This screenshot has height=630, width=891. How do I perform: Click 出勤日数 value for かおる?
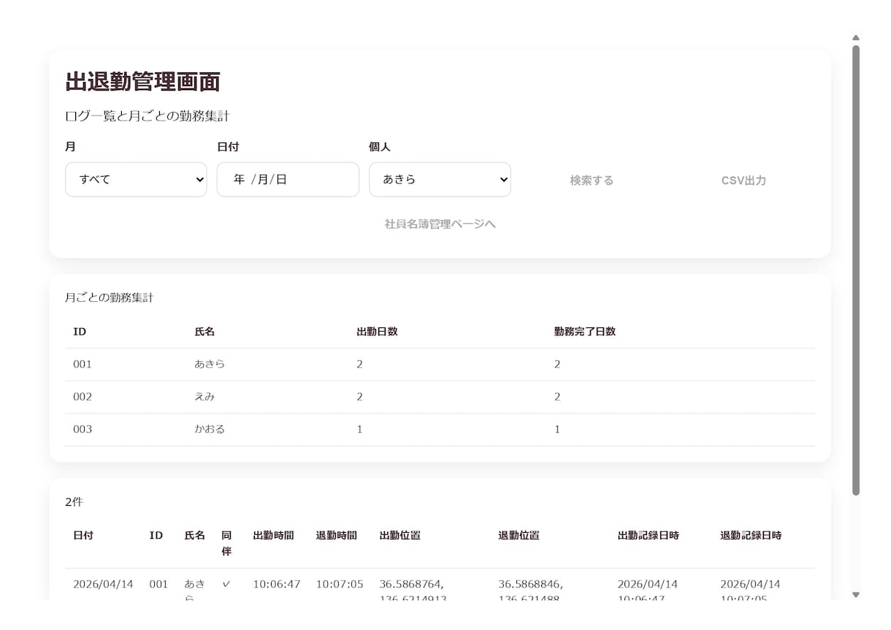coord(359,429)
